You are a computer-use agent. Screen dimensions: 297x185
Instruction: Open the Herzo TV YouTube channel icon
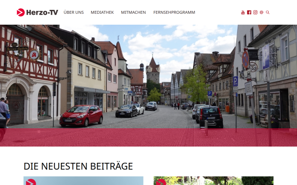[x=243, y=12]
